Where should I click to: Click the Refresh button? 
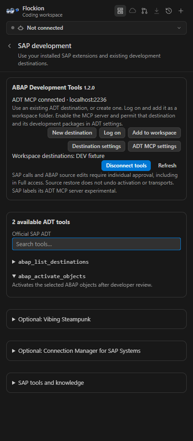tap(167, 166)
